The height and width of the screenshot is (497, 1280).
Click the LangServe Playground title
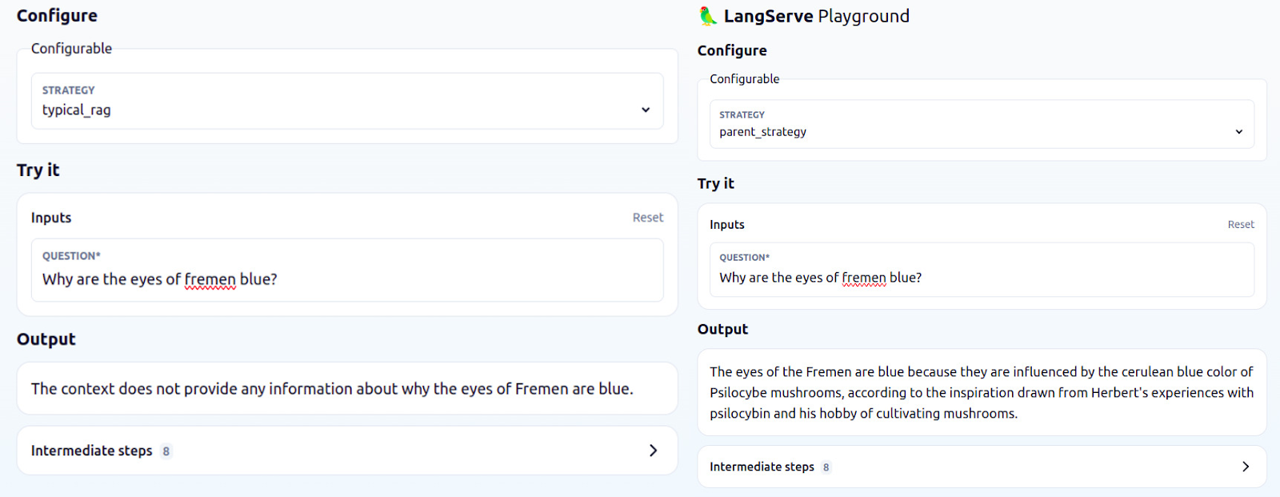coord(816,16)
